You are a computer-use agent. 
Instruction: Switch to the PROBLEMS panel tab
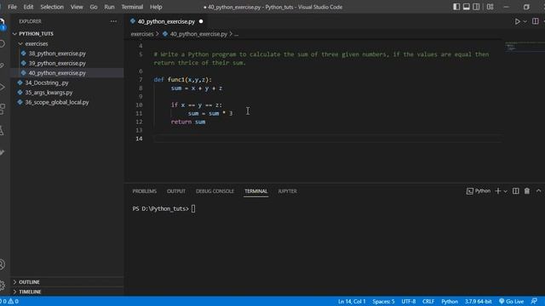click(144, 191)
